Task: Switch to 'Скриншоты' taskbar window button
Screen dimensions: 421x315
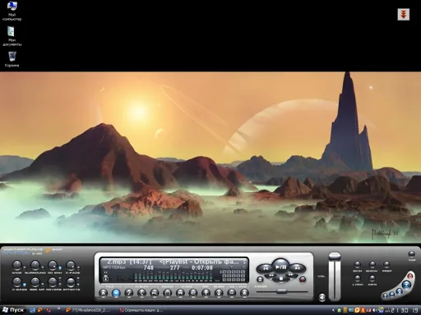Action: [x=141, y=310]
